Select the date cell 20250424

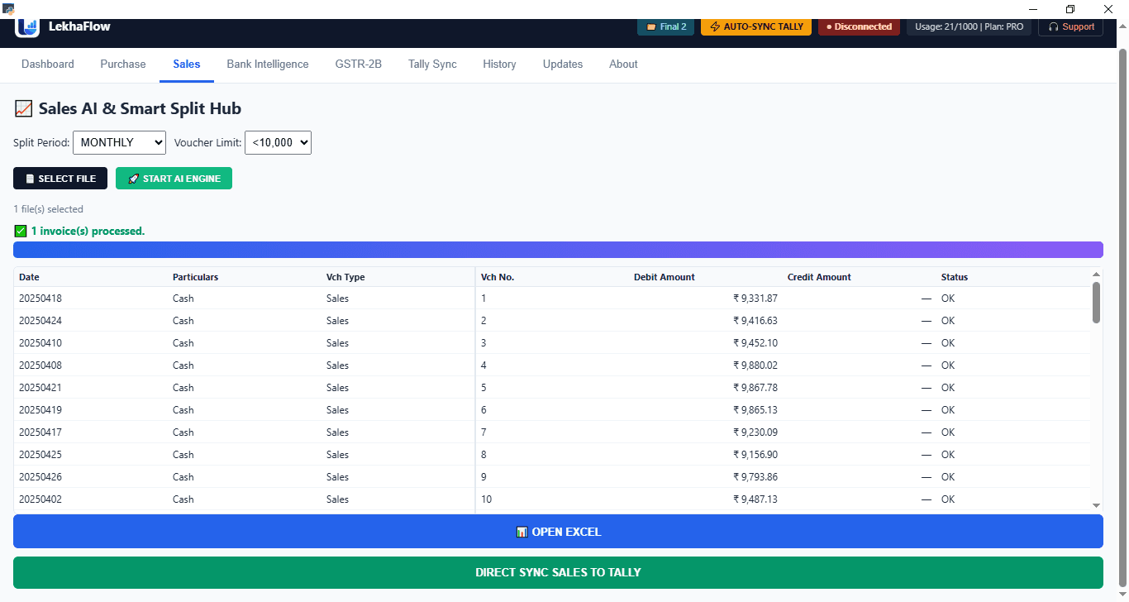(40, 321)
